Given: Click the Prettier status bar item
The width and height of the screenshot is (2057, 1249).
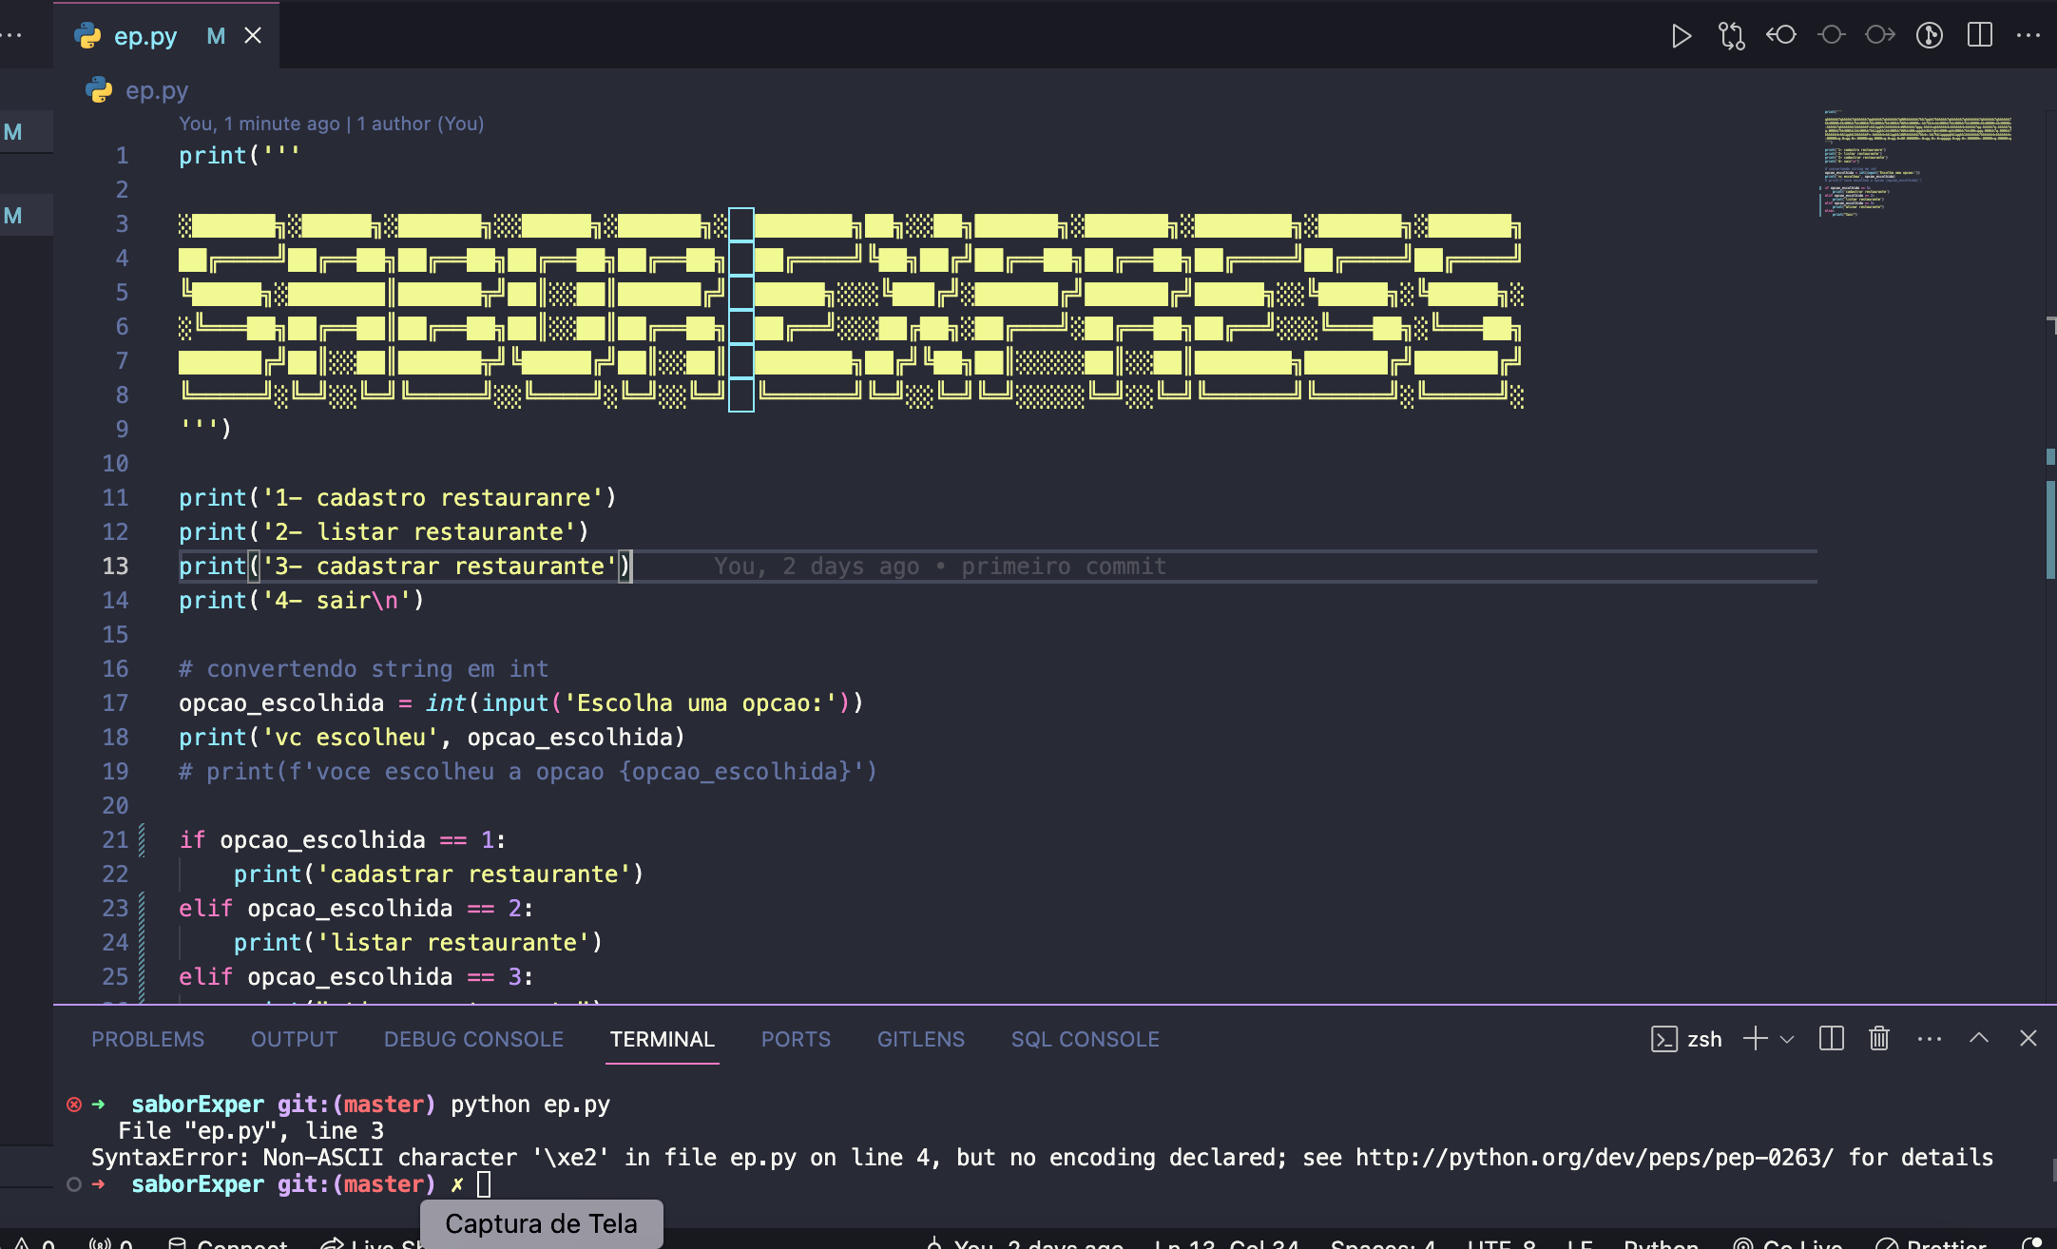Looking at the screenshot, I should tap(1932, 1243).
